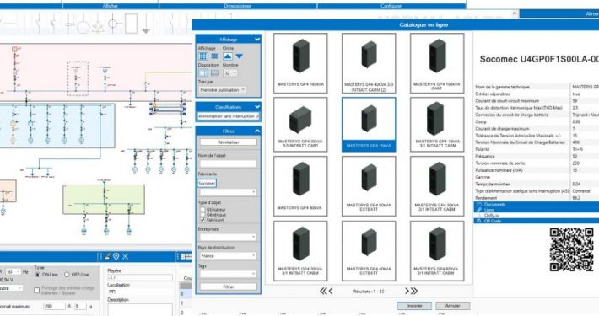Screen dimensions: 599x316
Task: Open the Trier par Première publication dropdown
Action: click(223, 89)
